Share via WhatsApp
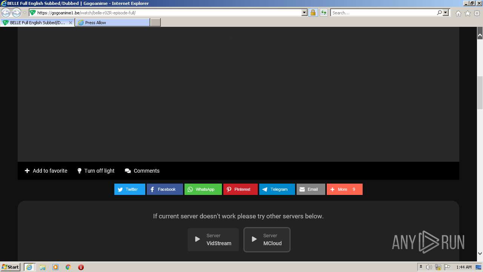483x272 pixels. click(203, 189)
